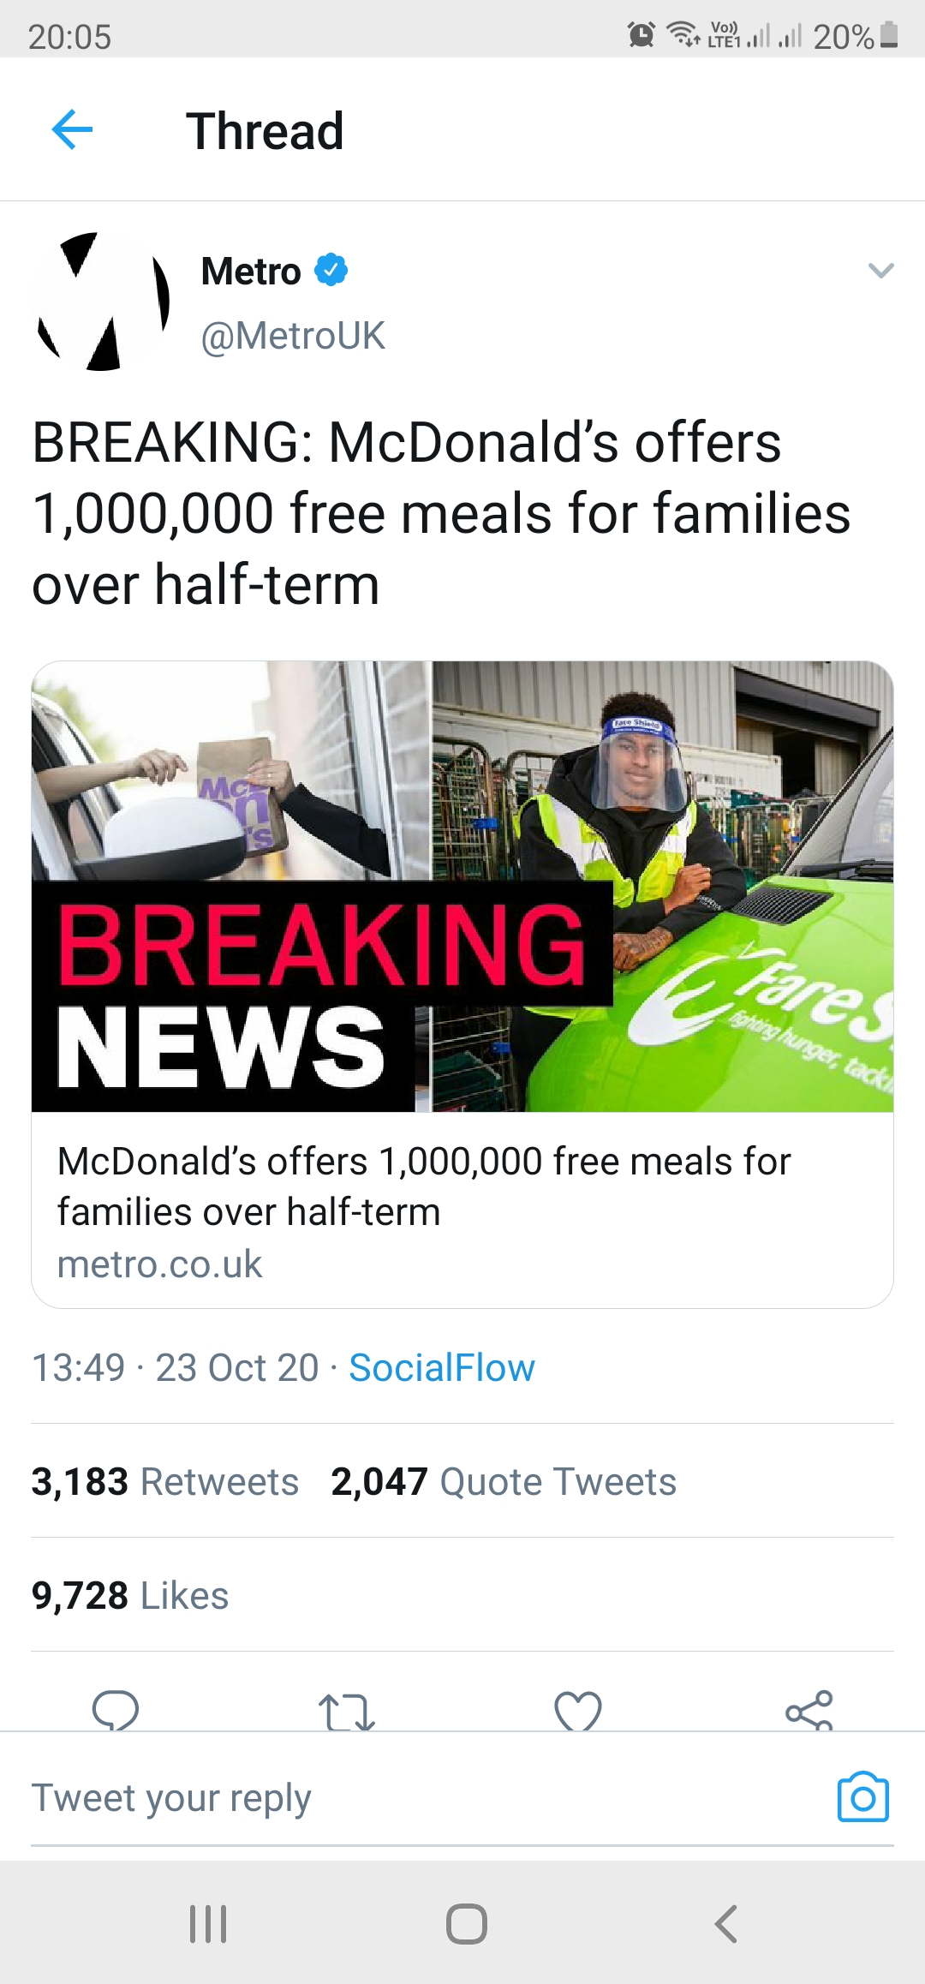Viewport: 925px width, 1984px height.
Task: Like the tweet with heart icon
Action: tap(578, 1712)
